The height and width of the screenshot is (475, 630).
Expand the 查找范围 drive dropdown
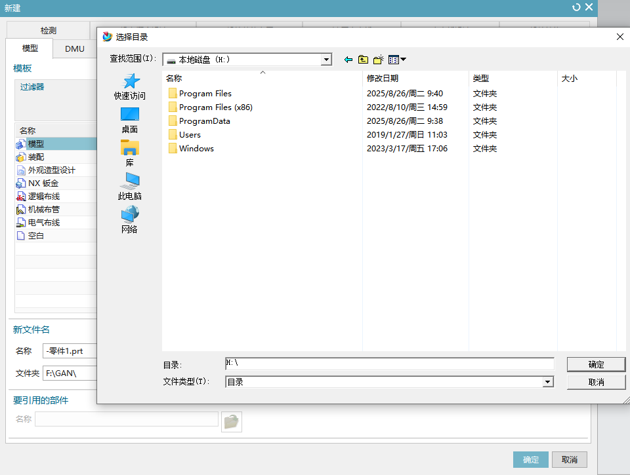tap(326, 60)
